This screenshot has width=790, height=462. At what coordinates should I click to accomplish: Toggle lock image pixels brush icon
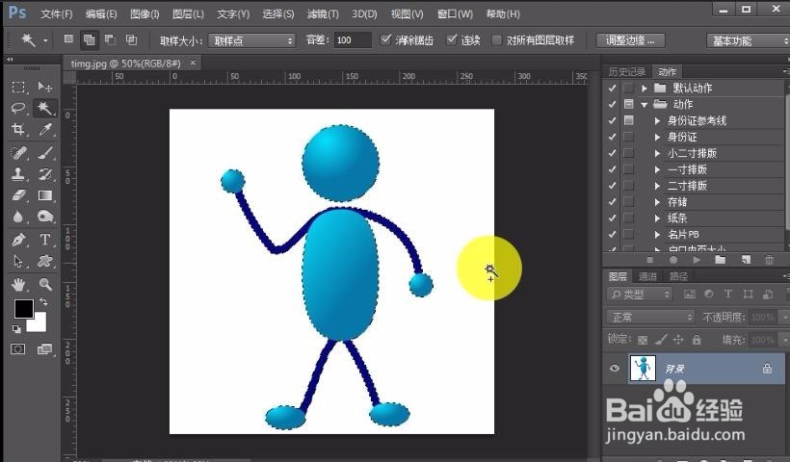click(661, 340)
